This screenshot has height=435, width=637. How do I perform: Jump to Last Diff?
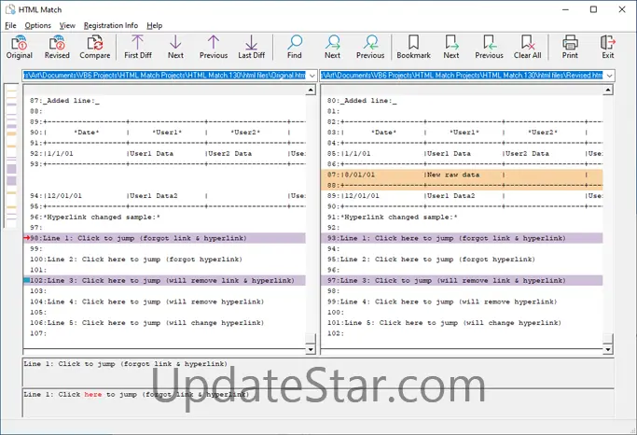tap(251, 48)
